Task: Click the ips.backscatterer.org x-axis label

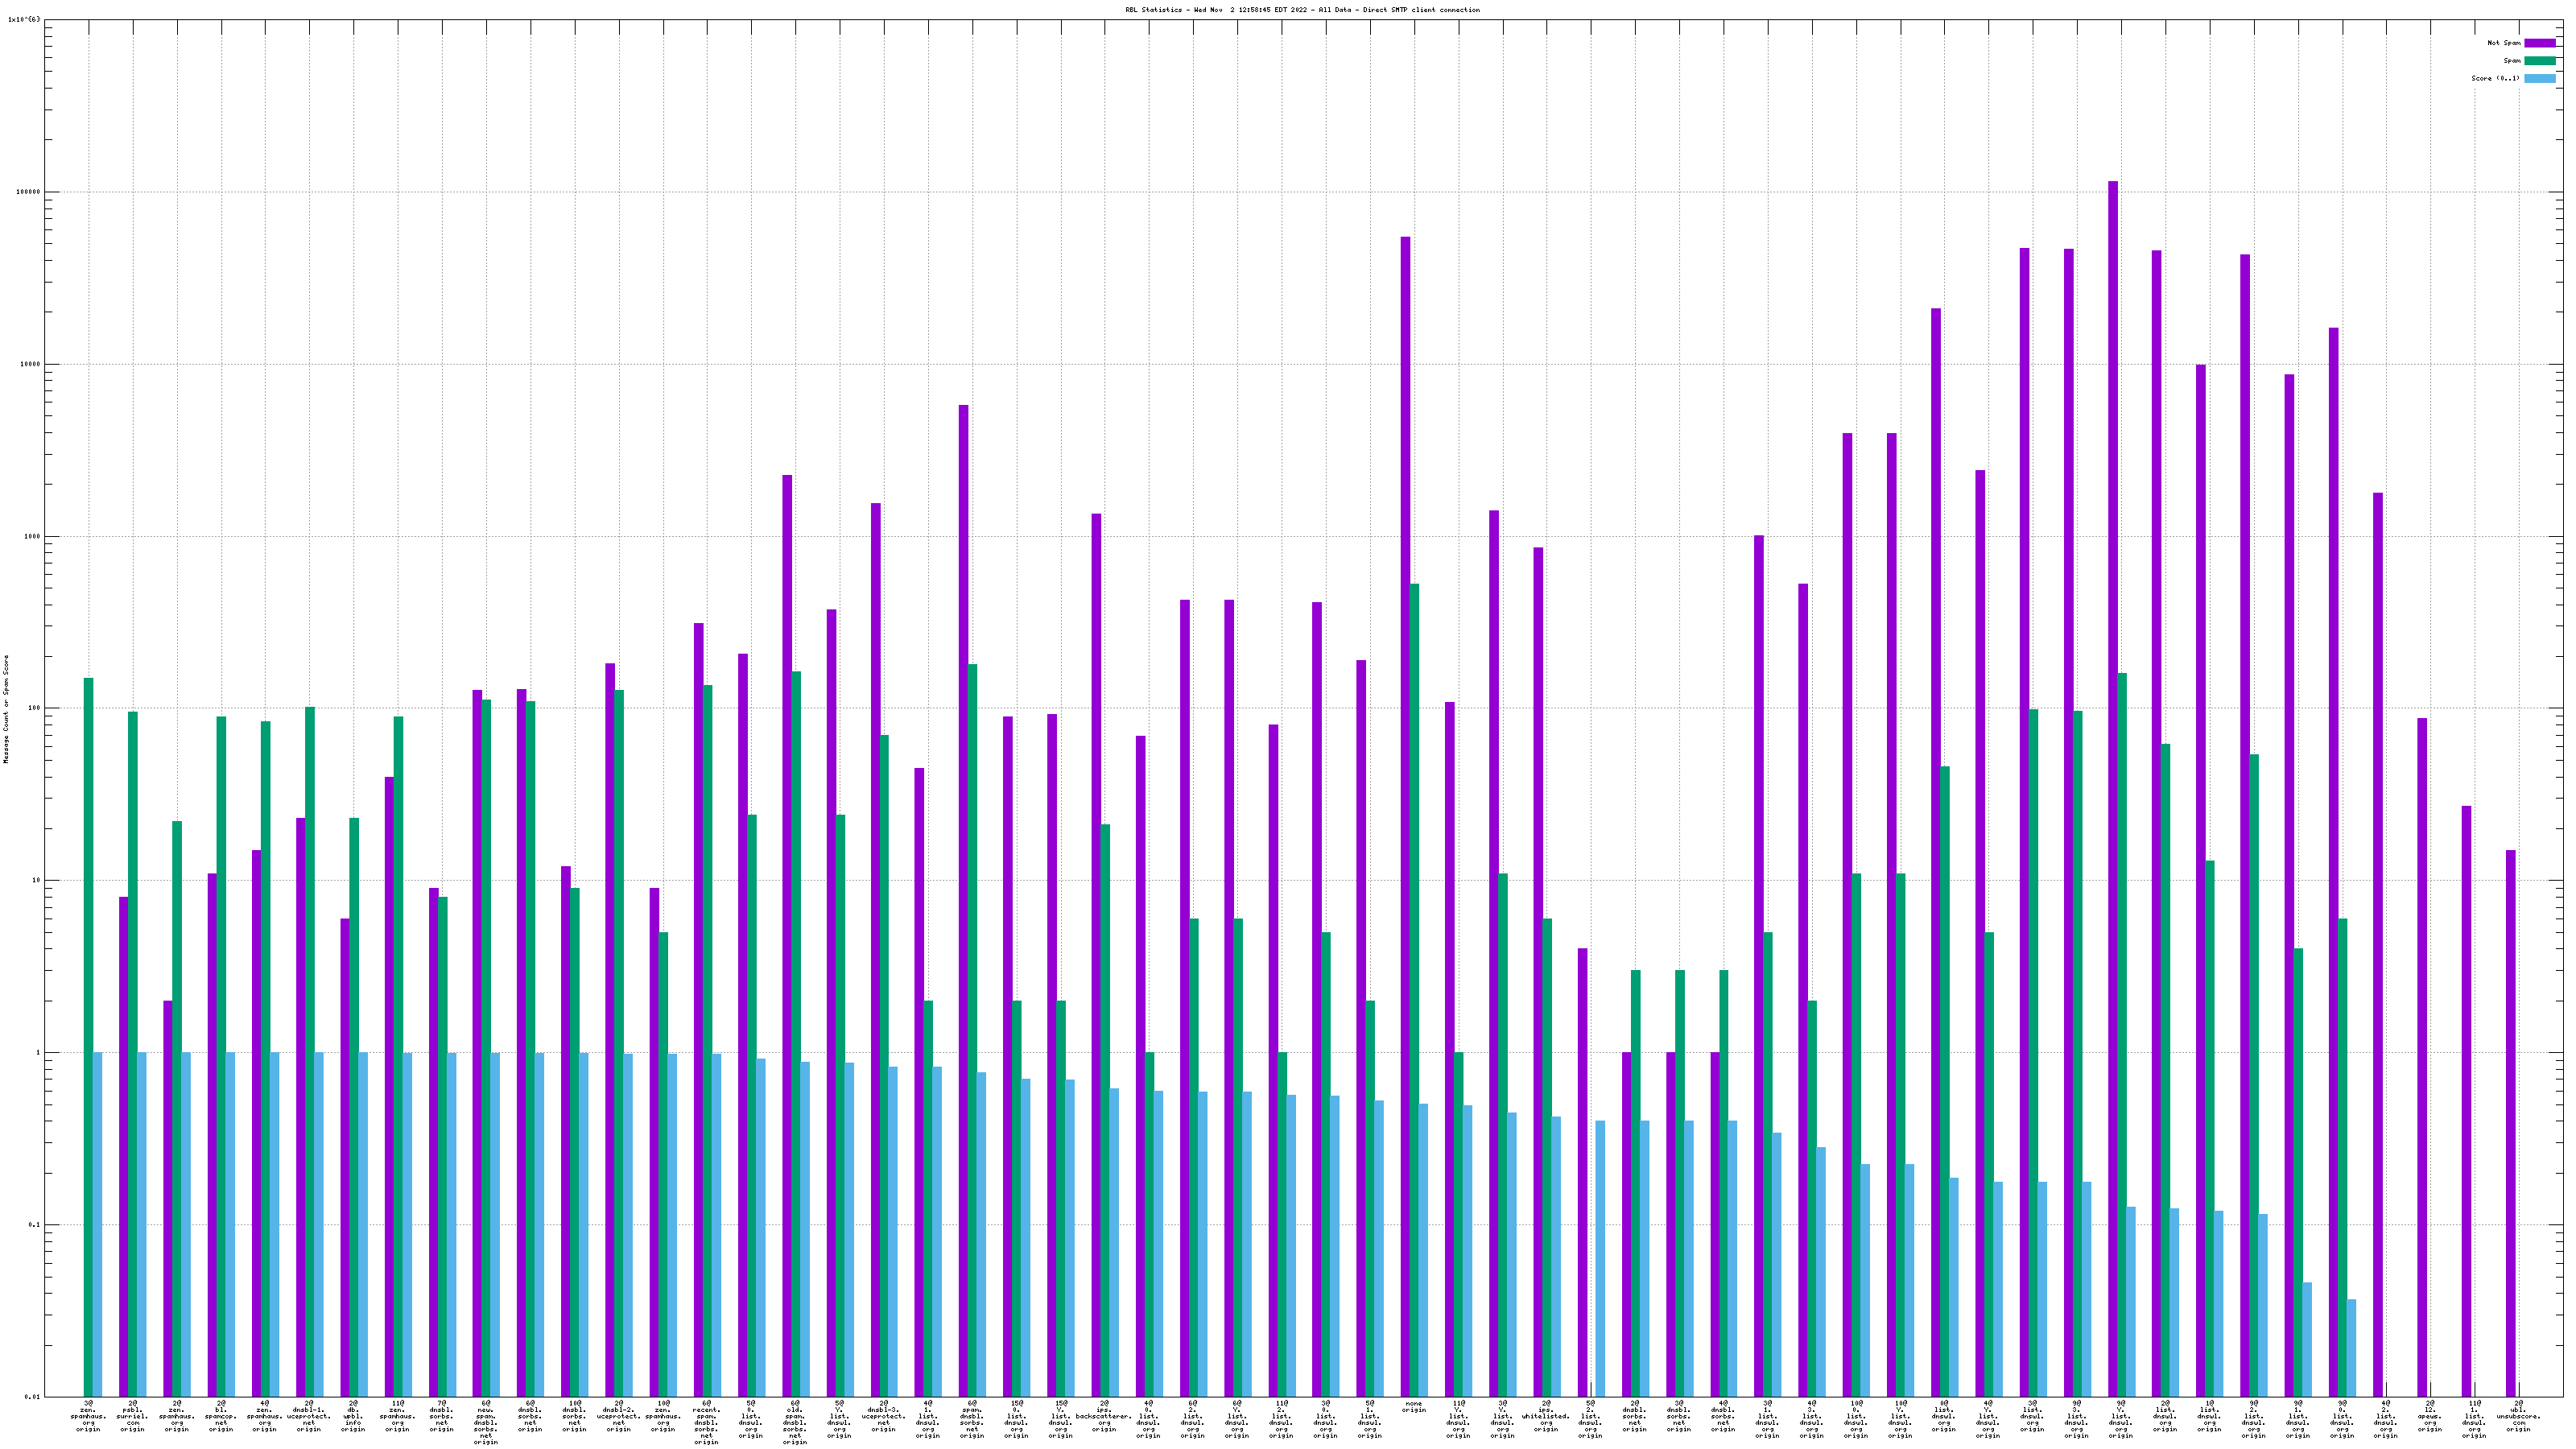Action: 1104,1416
